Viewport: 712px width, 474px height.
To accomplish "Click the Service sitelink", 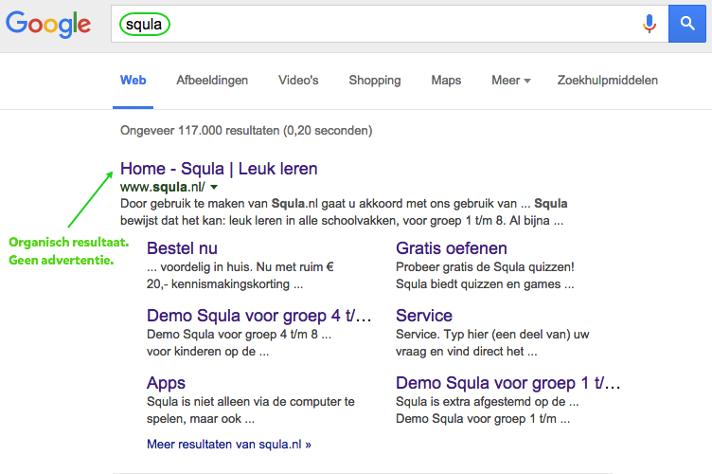I will point(424,316).
